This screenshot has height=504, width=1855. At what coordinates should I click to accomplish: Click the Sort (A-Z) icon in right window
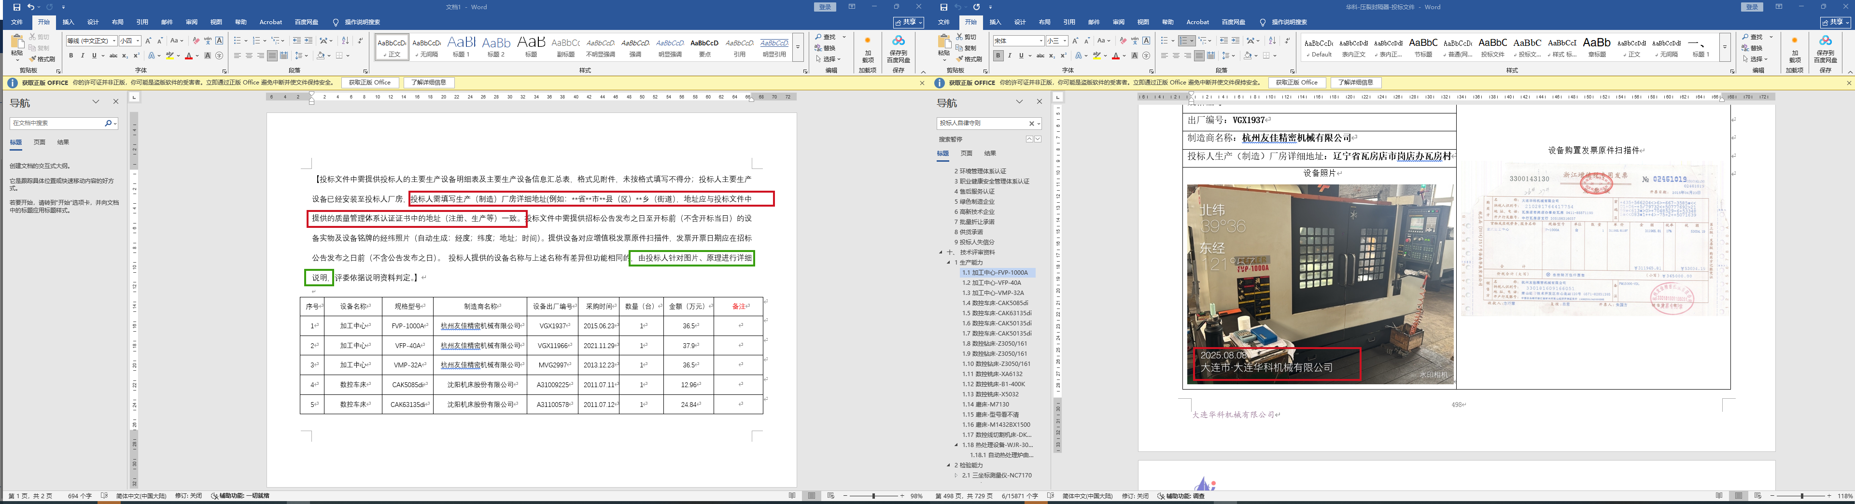tap(1272, 41)
